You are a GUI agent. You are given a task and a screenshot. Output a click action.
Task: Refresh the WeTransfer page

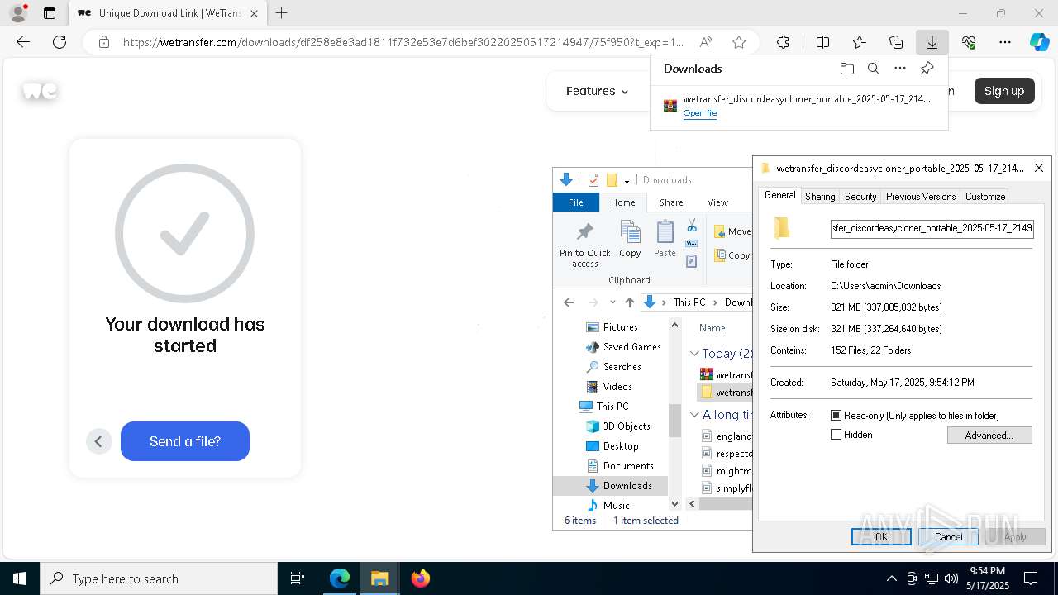[60, 42]
